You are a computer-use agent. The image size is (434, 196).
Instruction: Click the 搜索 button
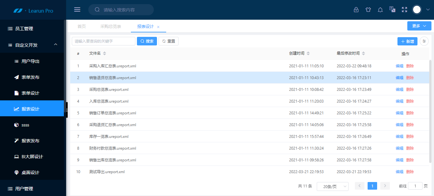tap(147, 41)
